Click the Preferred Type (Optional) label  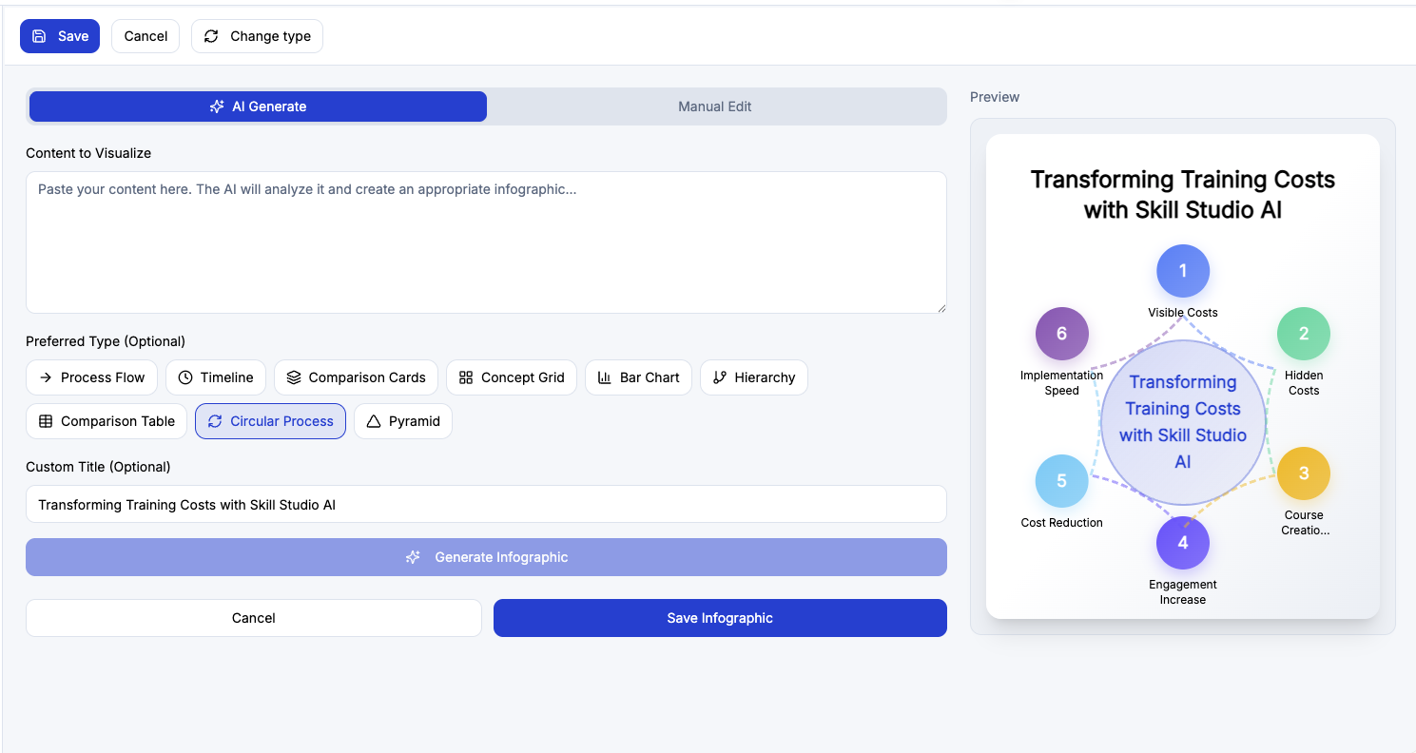click(106, 341)
